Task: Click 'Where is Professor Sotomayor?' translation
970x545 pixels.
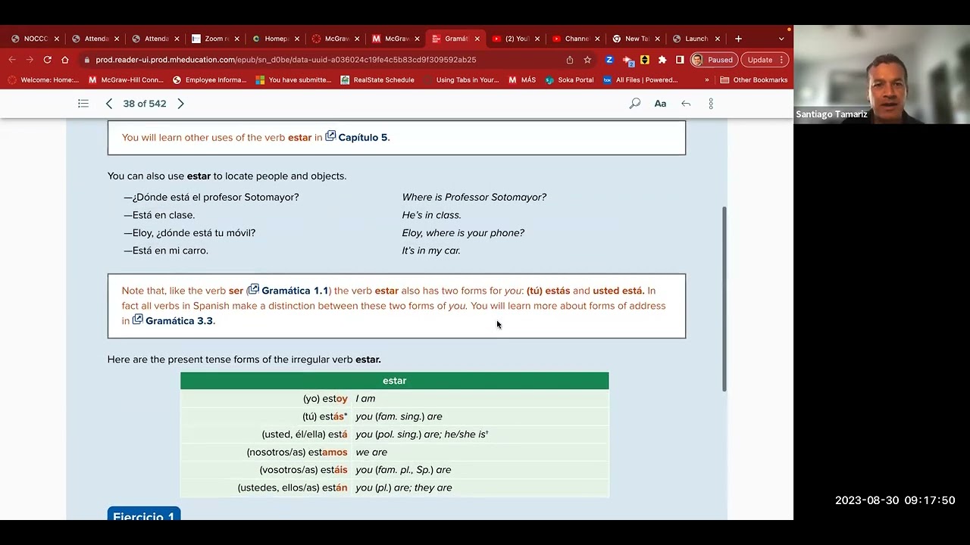Action: click(x=474, y=197)
